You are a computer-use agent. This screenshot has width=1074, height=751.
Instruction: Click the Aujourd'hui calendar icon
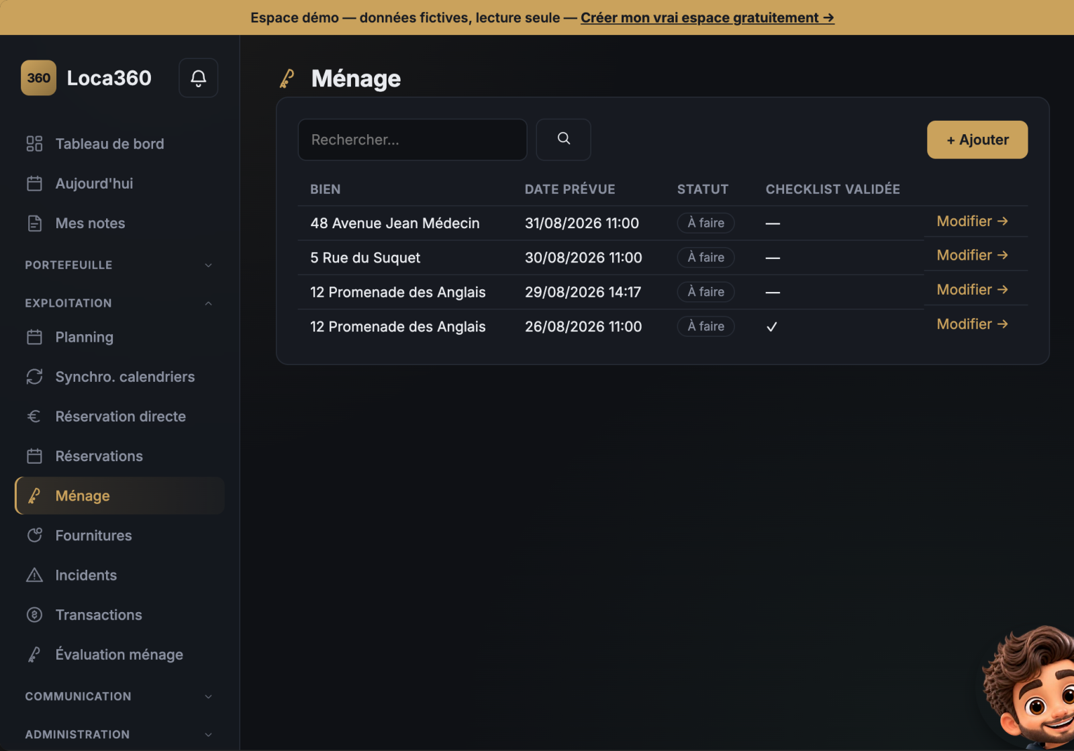(x=34, y=183)
